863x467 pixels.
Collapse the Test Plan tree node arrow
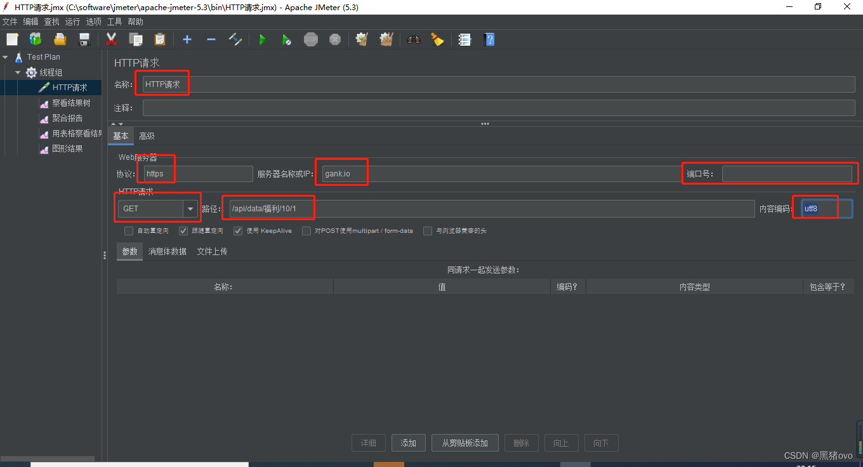click(5, 57)
